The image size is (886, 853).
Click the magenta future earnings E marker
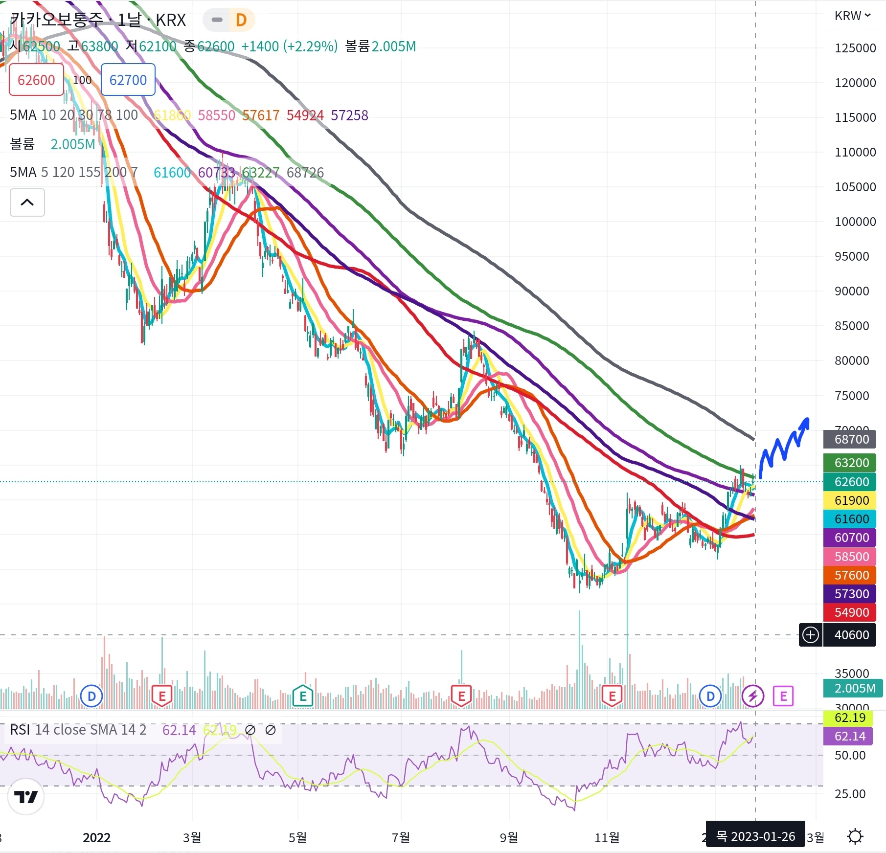pos(783,696)
